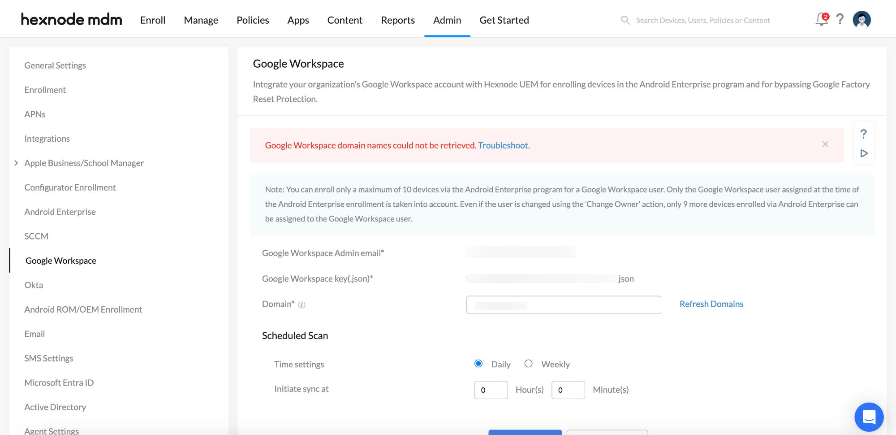896x435 pixels.
Task: Open the Policies tab
Action: pyautogui.click(x=253, y=20)
